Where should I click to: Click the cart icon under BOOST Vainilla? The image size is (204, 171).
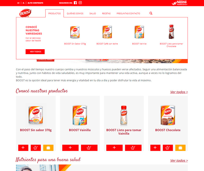[89, 148]
